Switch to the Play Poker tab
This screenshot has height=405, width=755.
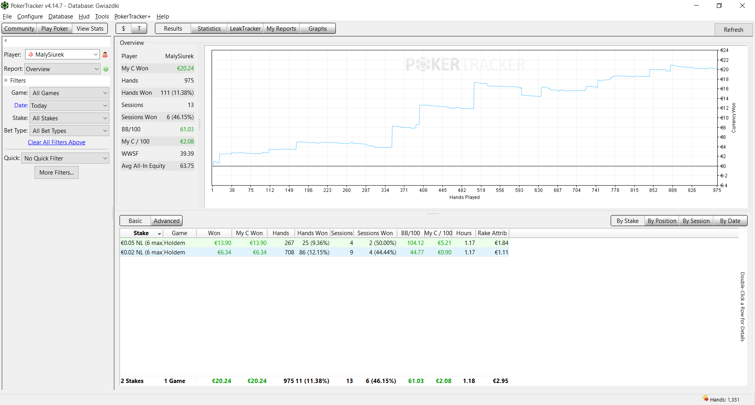point(55,29)
